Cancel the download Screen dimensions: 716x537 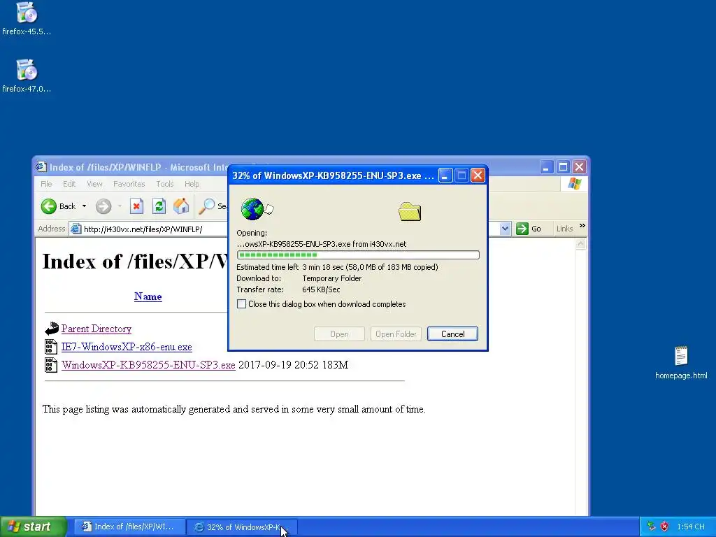[x=452, y=334]
